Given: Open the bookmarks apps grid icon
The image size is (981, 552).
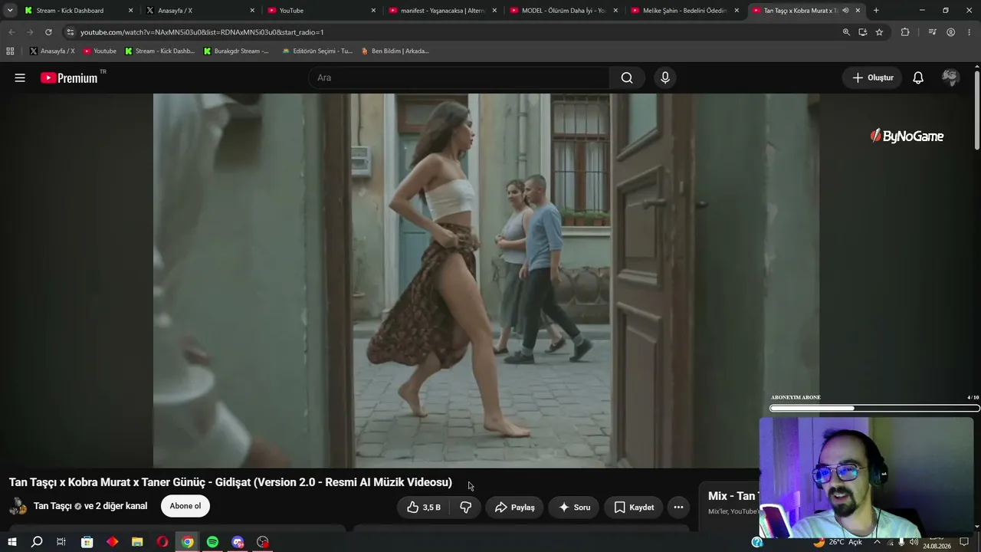Looking at the screenshot, I should point(10,51).
